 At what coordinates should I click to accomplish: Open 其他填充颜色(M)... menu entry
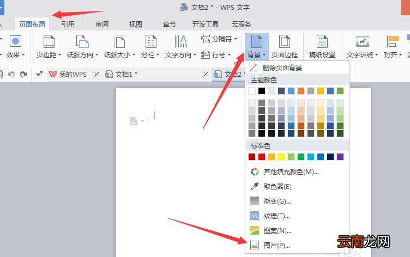[297, 172]
